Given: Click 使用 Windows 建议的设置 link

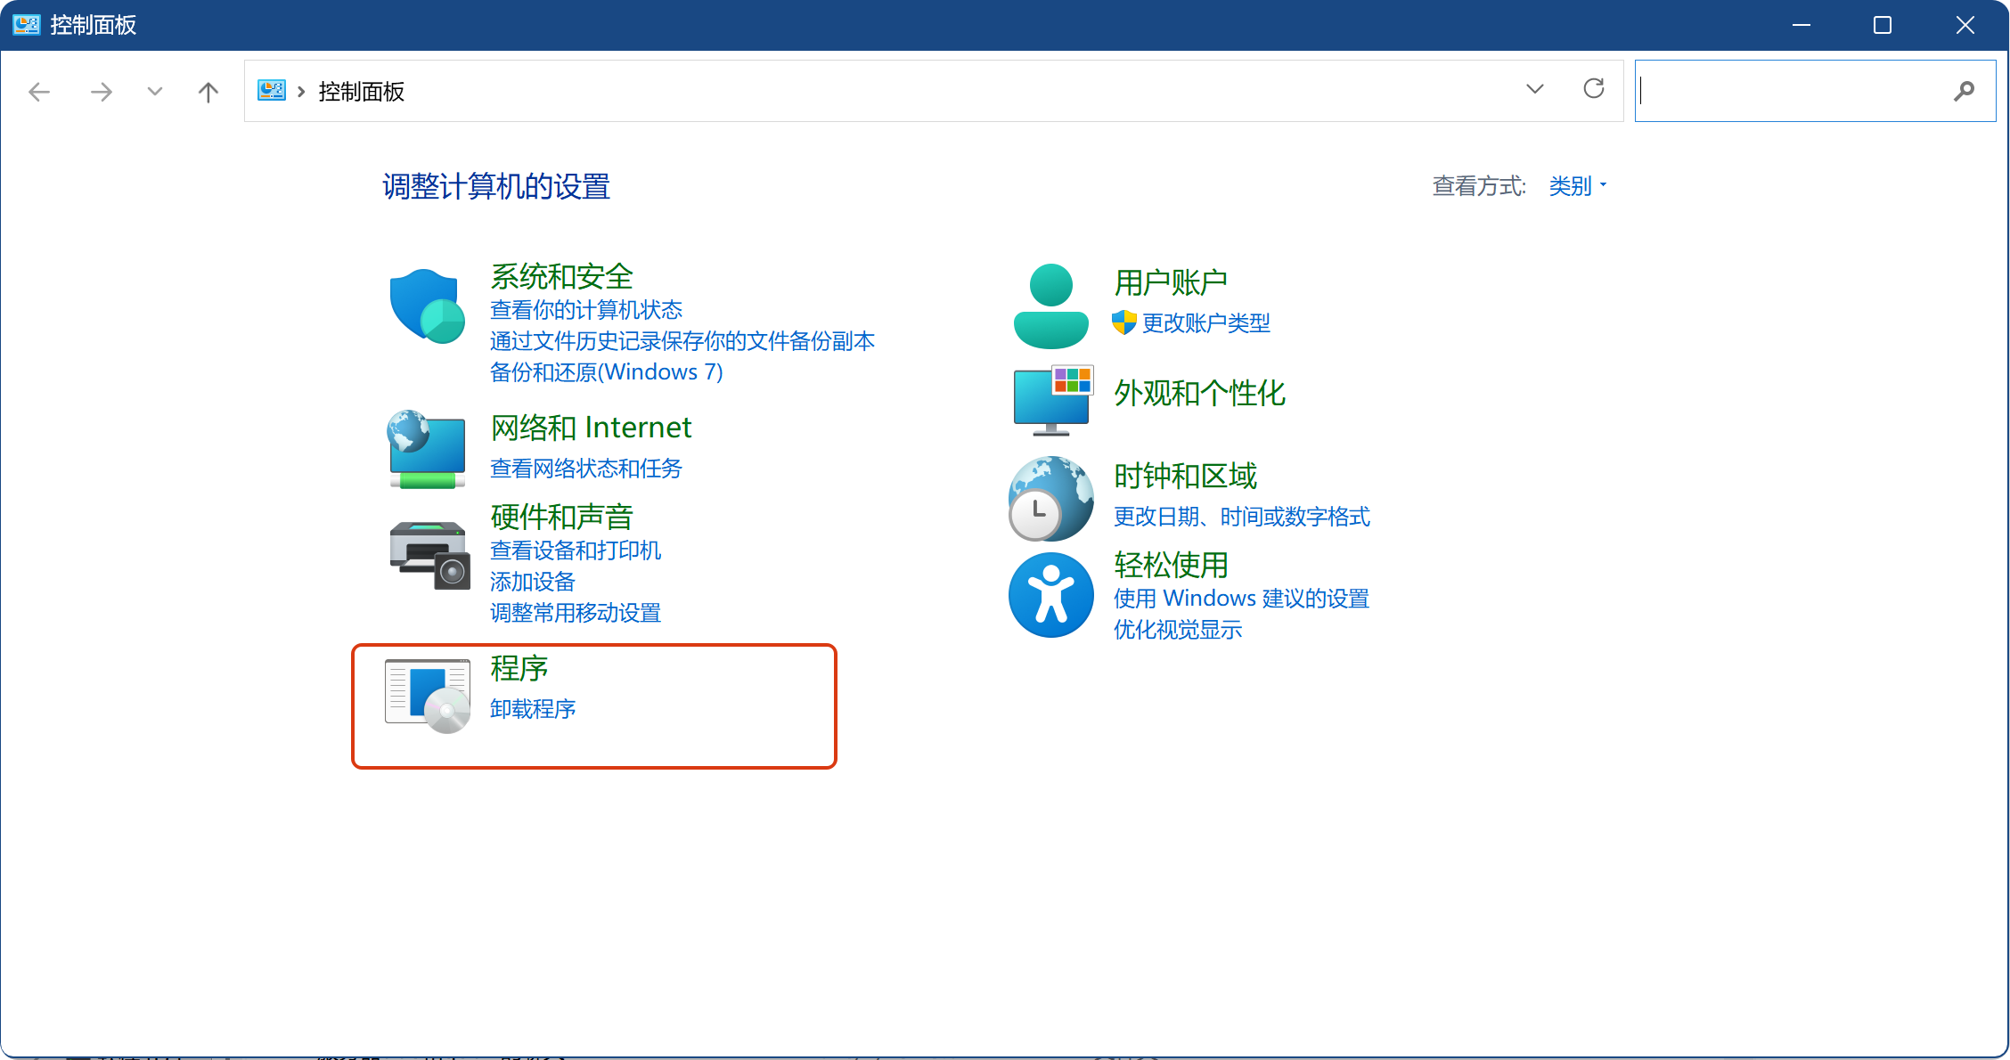Looking at the screenshot, I should click(1241, 599).
